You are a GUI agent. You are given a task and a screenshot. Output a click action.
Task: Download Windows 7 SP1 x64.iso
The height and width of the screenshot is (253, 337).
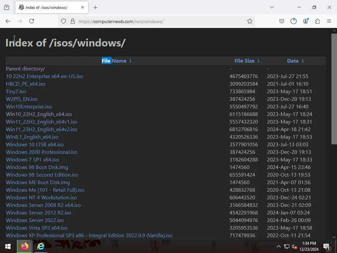tap(33, 160)
